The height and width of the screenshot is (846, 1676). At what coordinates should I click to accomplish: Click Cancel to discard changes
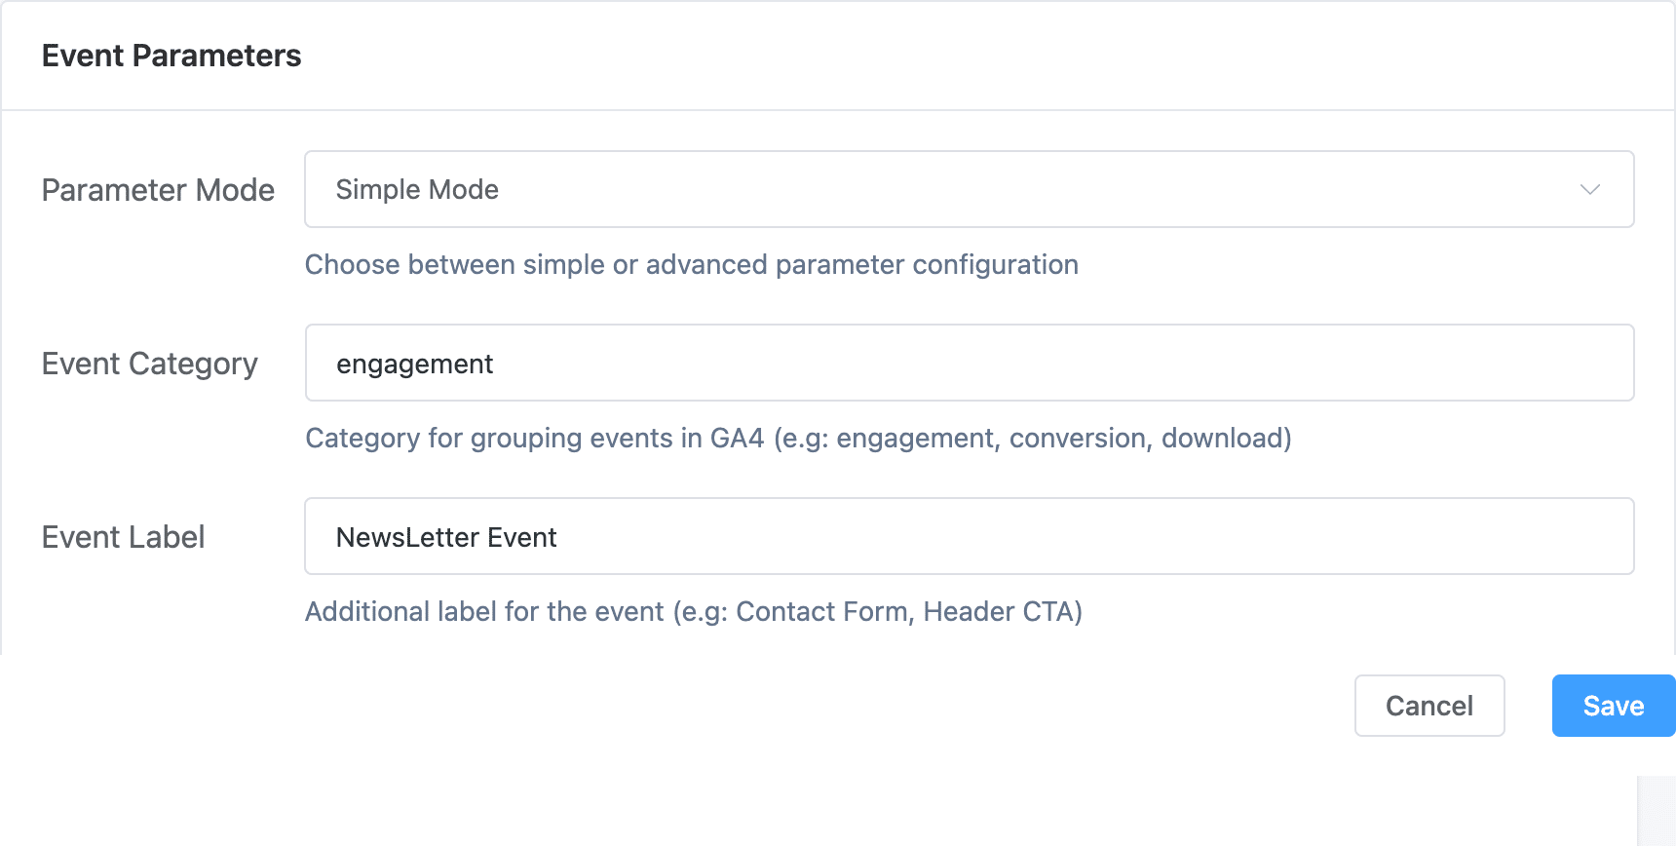[1428, 705]
